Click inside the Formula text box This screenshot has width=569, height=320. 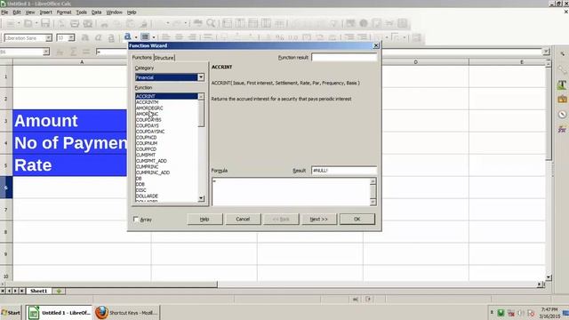[x=291, y=192]
